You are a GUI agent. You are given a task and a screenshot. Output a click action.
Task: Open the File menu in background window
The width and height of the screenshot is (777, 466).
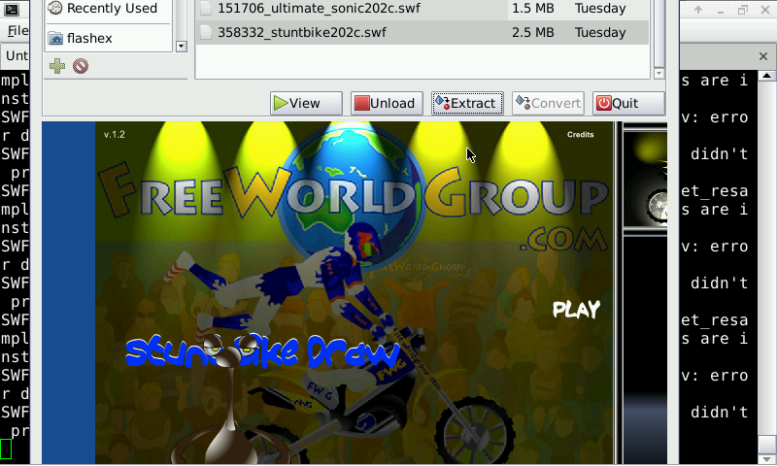point(17,31)
